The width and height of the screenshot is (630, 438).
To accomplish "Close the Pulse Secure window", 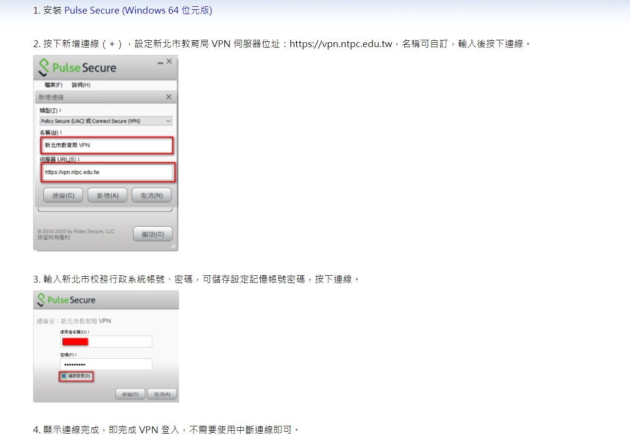I will (169, 62).
